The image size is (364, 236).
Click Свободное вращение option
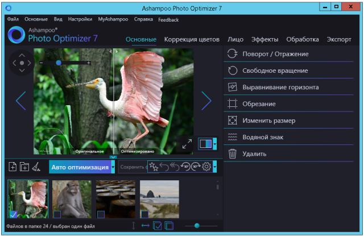(288, 71)
